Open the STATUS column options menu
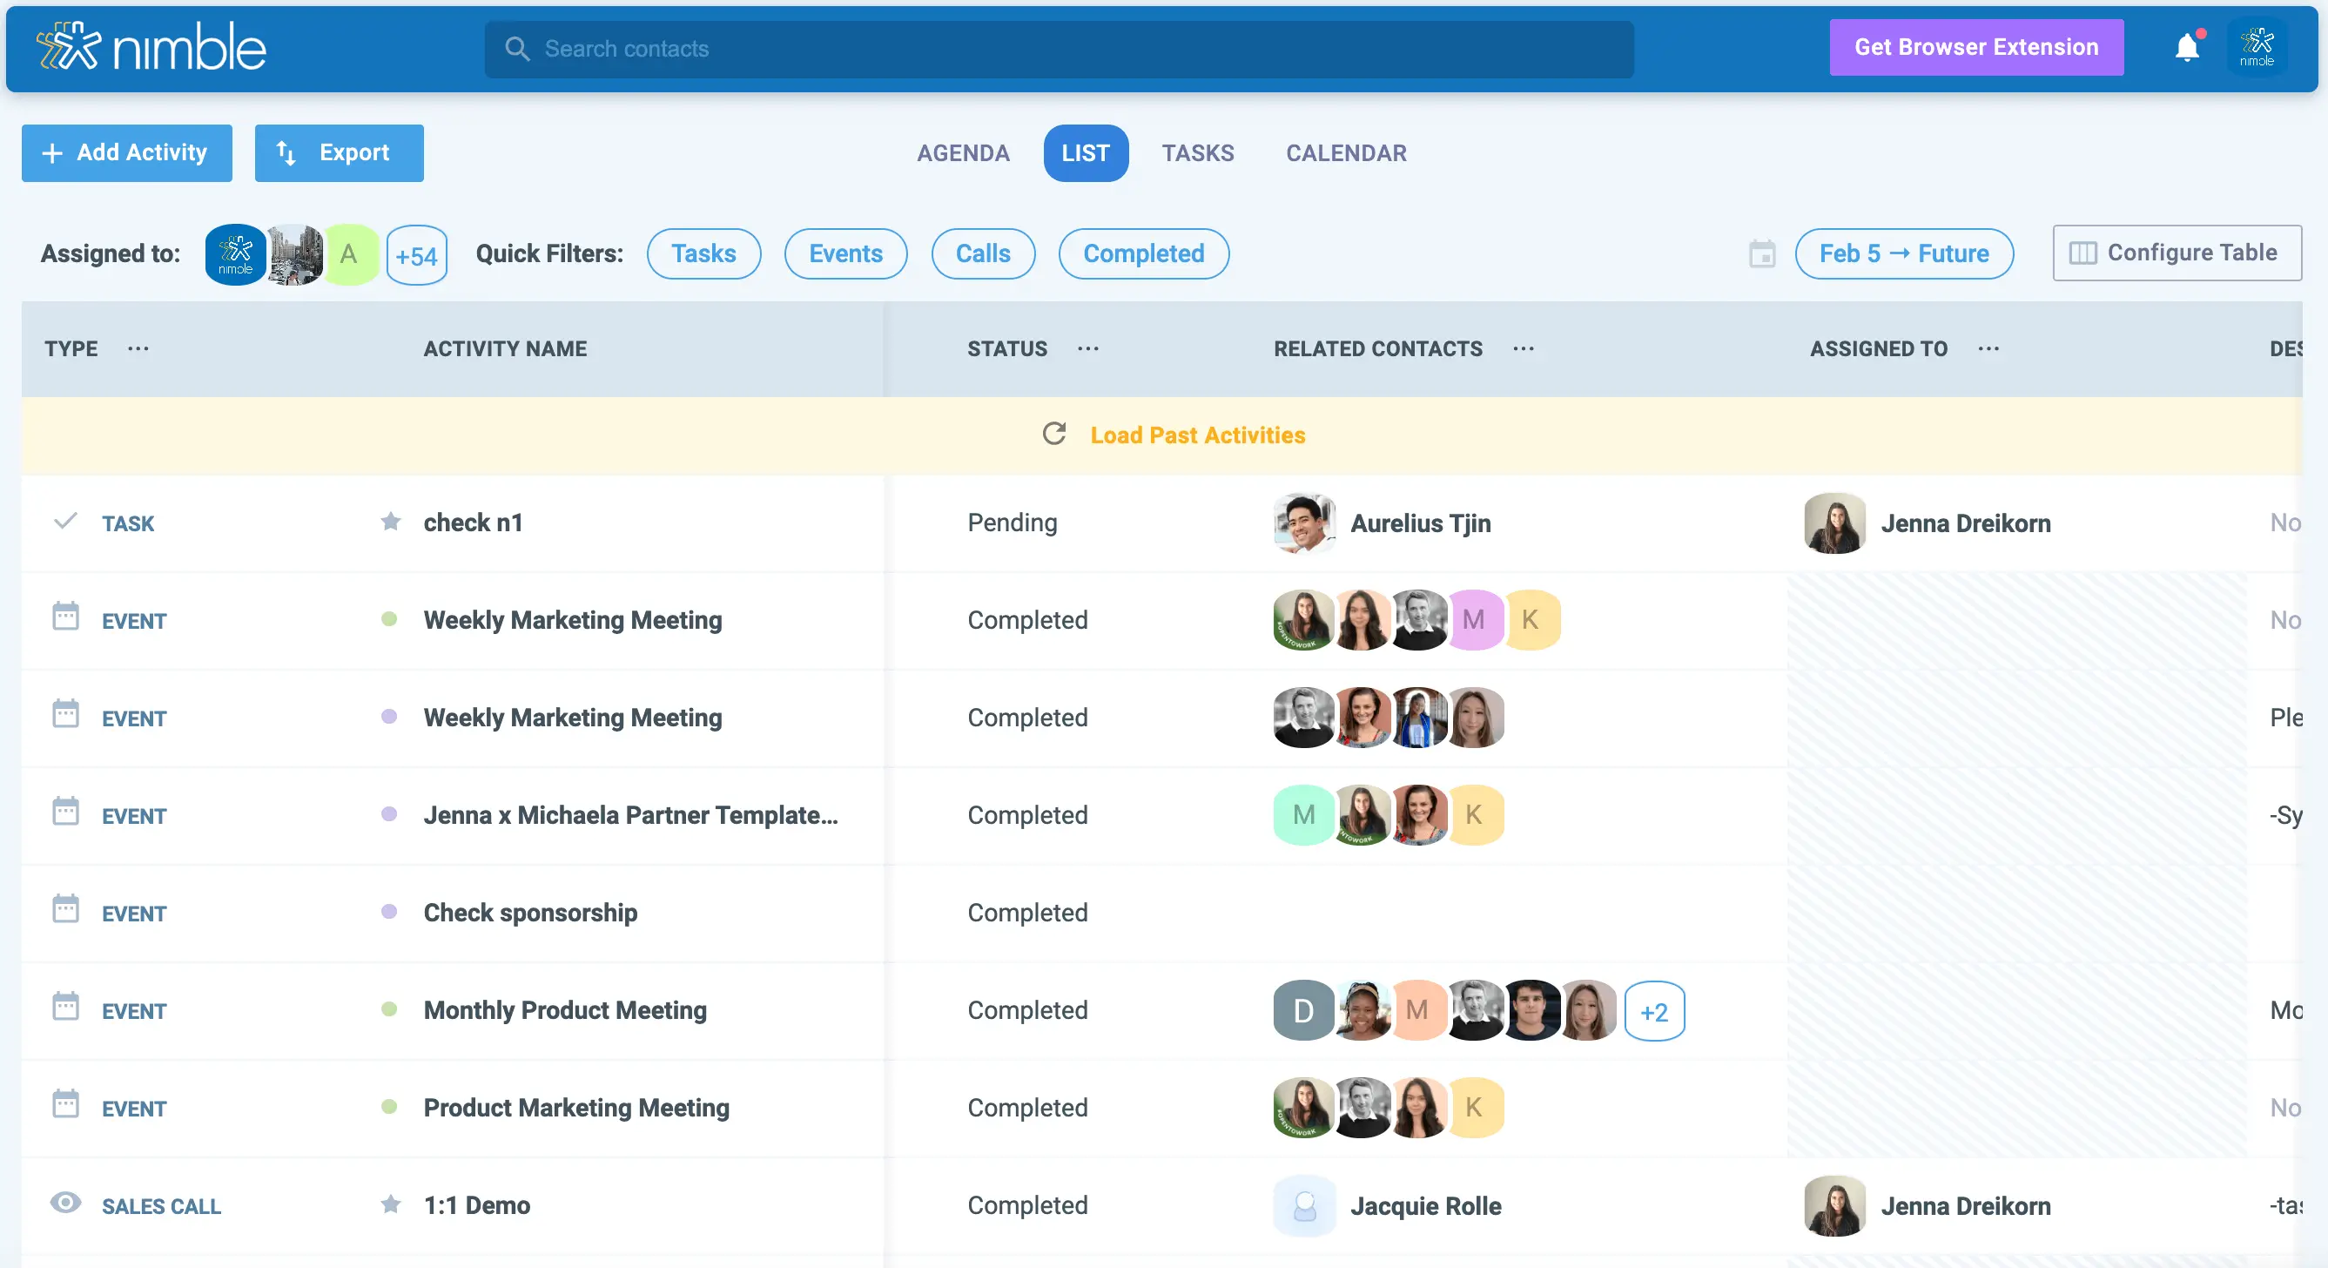 tap(1087, 350)
